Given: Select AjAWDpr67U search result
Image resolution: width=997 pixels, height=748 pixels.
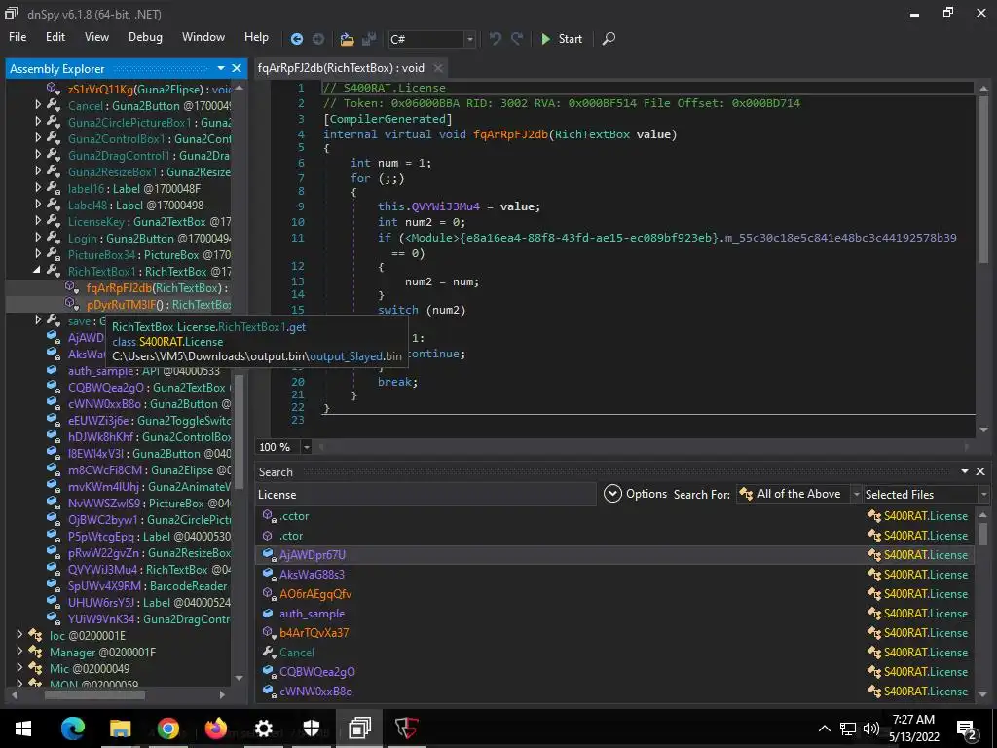Looking at the screenshot, I should (x=614, y=554).
